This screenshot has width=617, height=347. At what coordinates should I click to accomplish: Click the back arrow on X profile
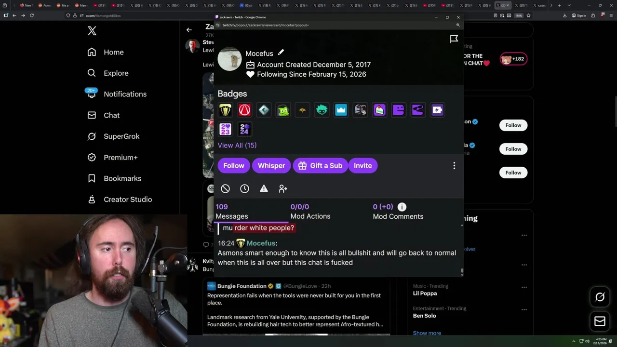189,30
